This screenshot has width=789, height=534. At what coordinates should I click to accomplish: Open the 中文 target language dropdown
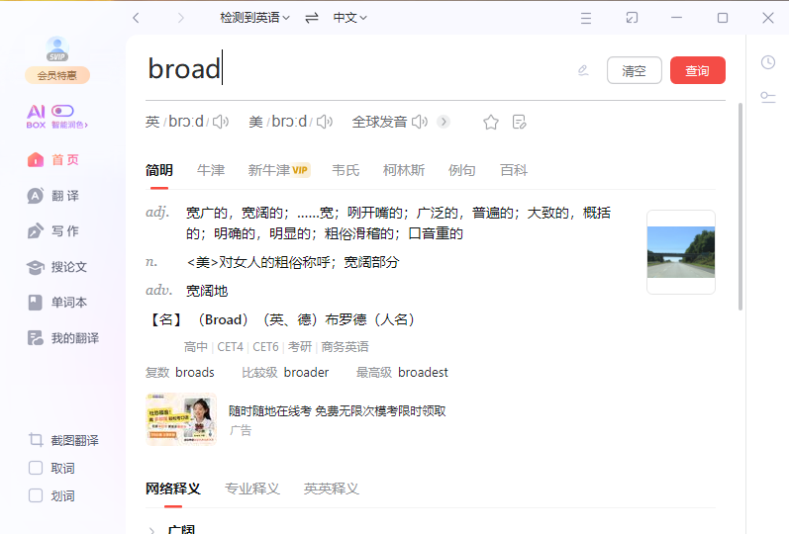click(x=349, y=18)
